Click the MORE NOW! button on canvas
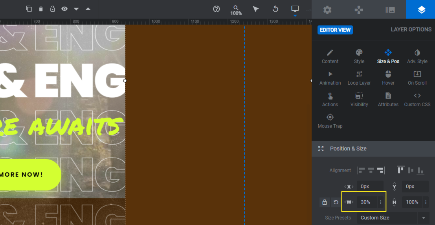The height and width of the screenshot is (225, 435). point(31,175)
